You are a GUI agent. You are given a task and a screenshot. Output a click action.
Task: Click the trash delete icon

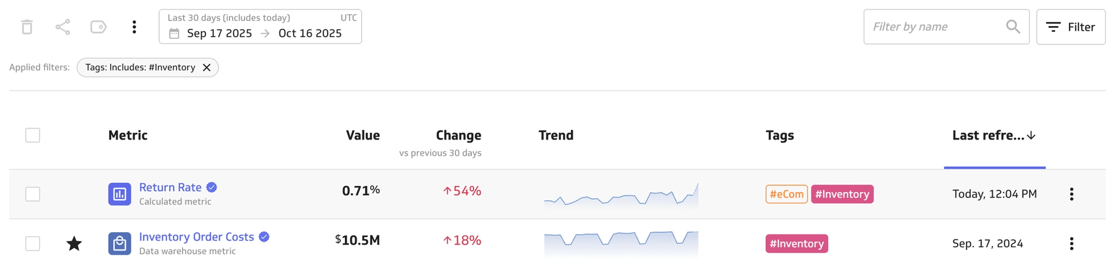27,27
